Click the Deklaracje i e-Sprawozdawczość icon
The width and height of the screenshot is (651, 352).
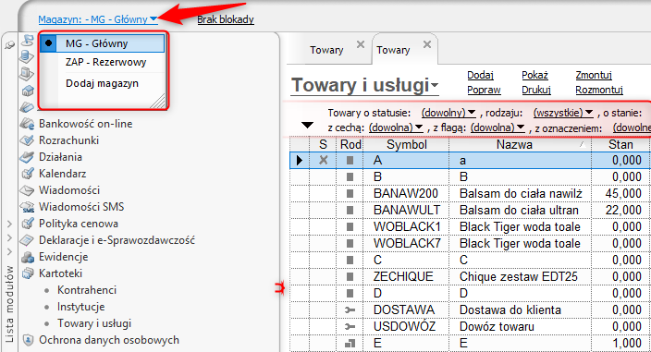(27, 240)
